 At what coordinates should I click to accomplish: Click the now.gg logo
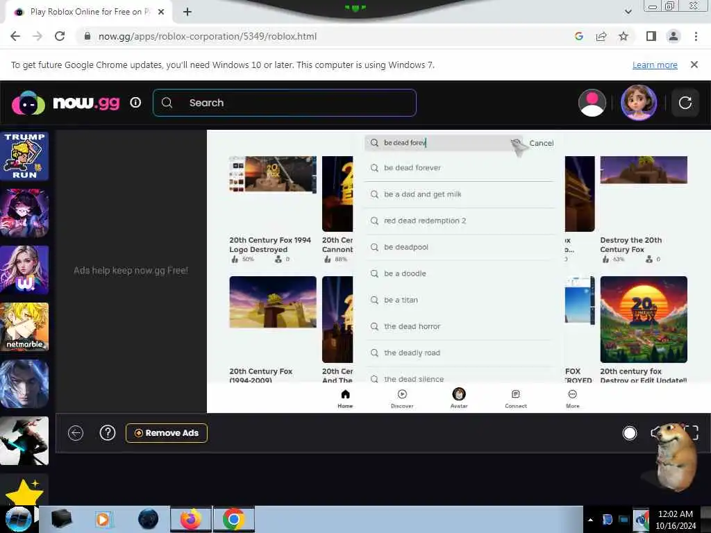[66, 103]
